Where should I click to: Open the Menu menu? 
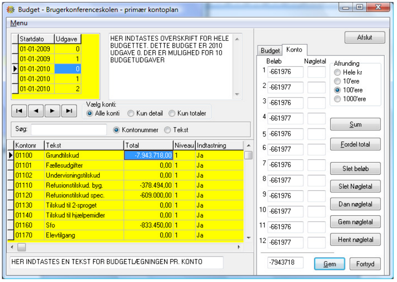[x=19, y=23]
